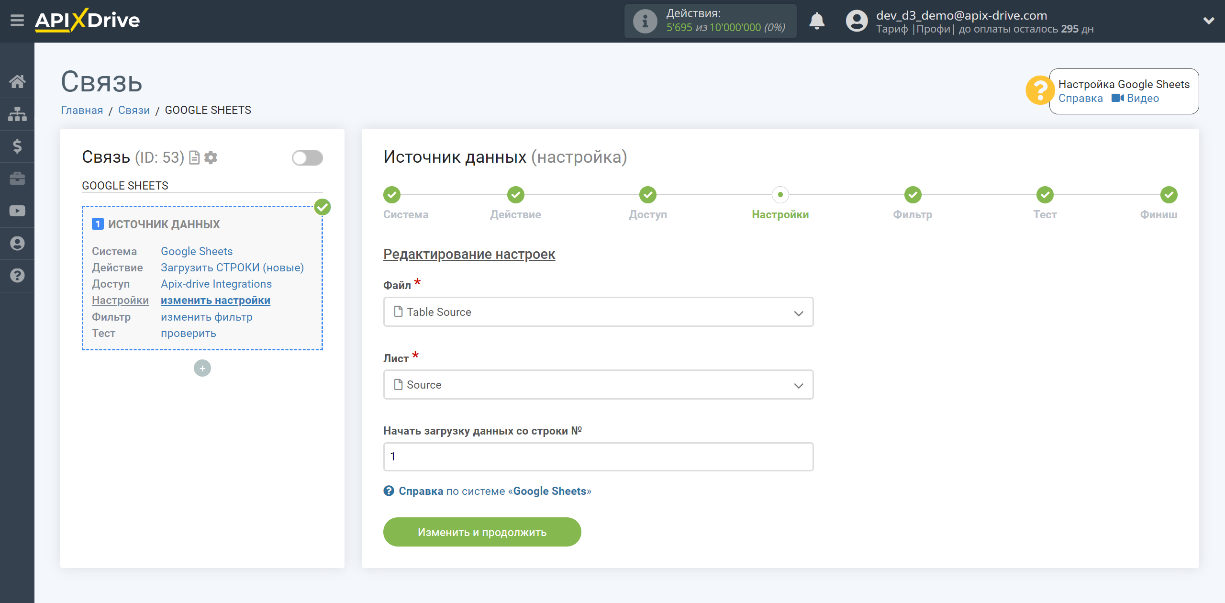Screen dimensions: 1225x603
Task: Open the Лист dropdown Source
Action: tap(598, 385)
